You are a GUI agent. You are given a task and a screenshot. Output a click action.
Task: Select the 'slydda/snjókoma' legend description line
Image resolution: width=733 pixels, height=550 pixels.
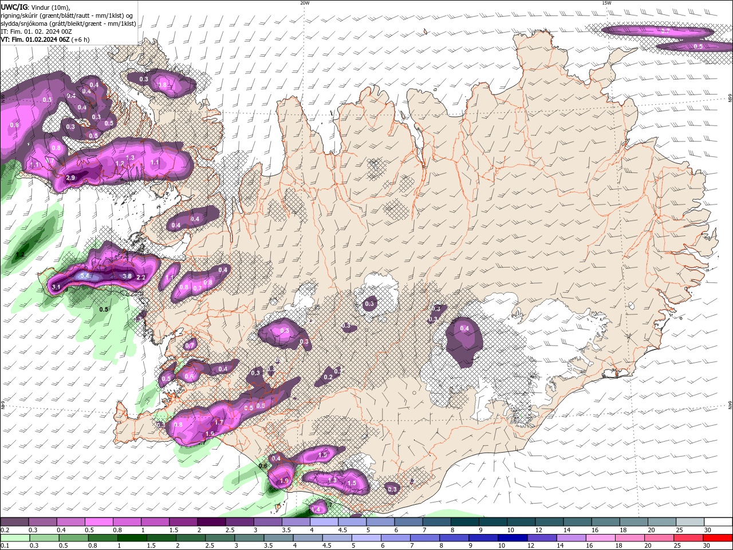(x=68, y=23)
